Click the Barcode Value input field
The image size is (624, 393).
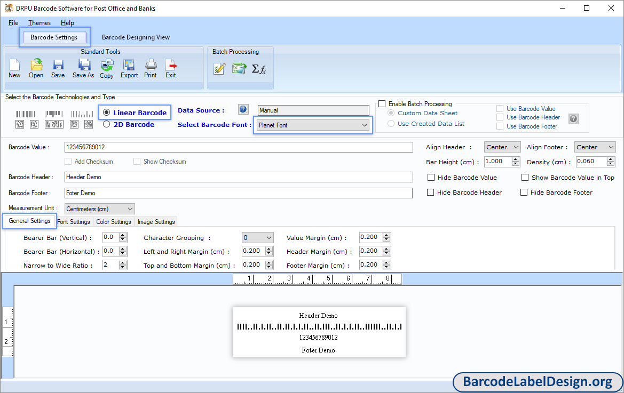(239, 147)
